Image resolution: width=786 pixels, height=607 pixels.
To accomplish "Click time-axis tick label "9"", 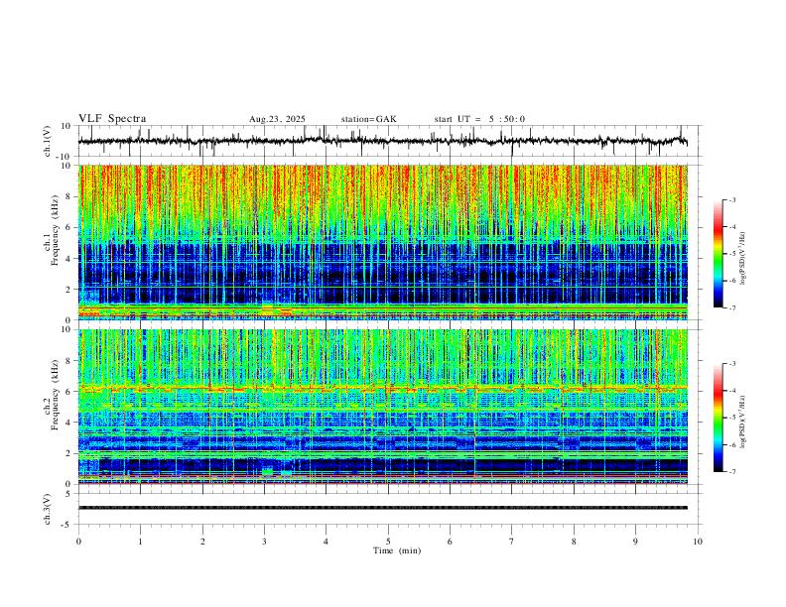I will point(635,542).
